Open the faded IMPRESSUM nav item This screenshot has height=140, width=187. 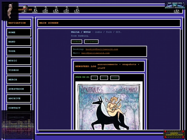click(x=19, y=117)
